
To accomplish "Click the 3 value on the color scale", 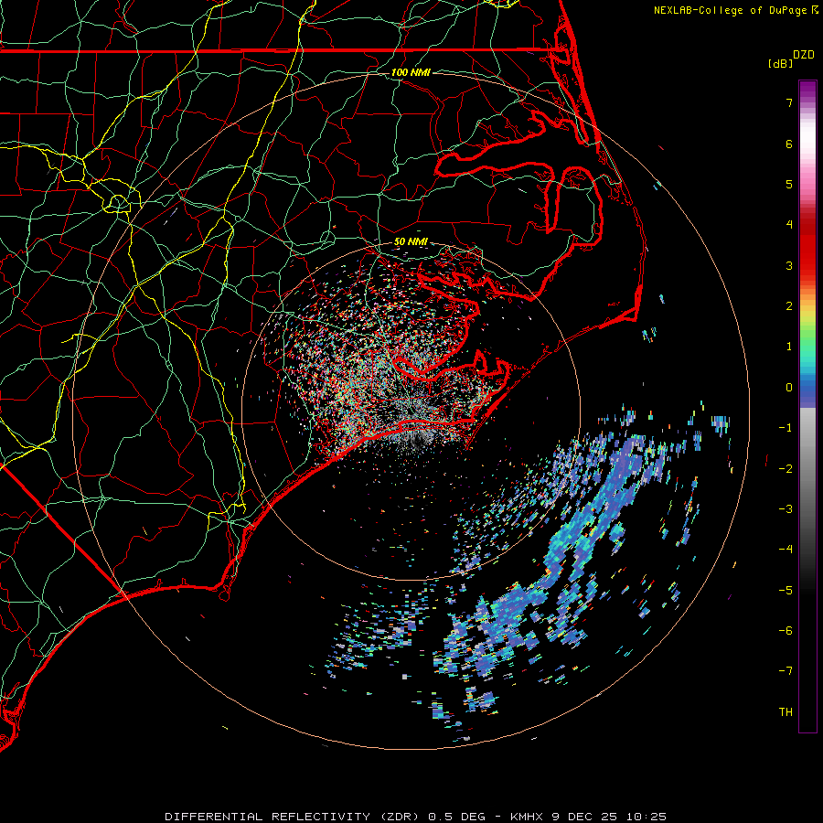I will (x=789, y=265).
